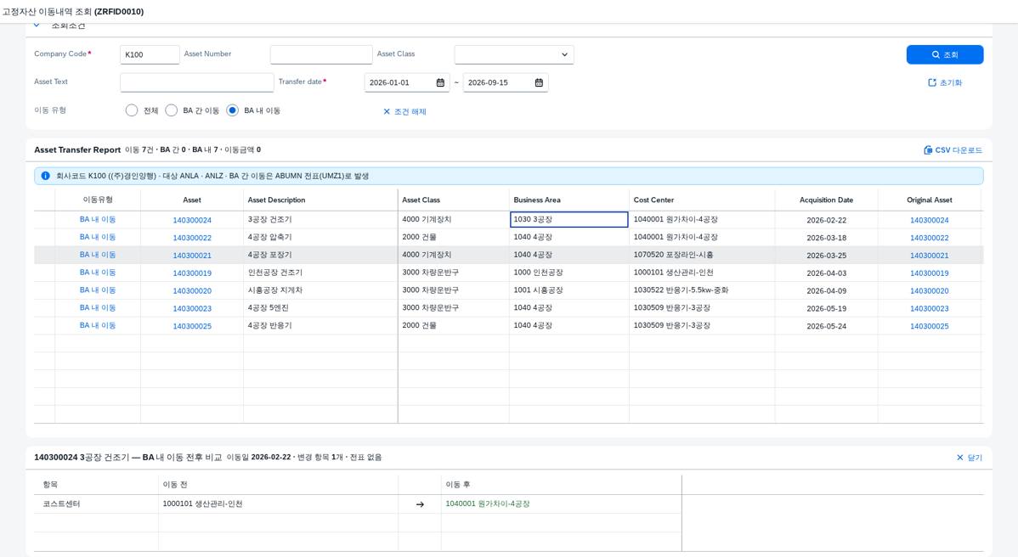
Task: Select the BA 간 이동 radio button
Action: pos(172,110)
